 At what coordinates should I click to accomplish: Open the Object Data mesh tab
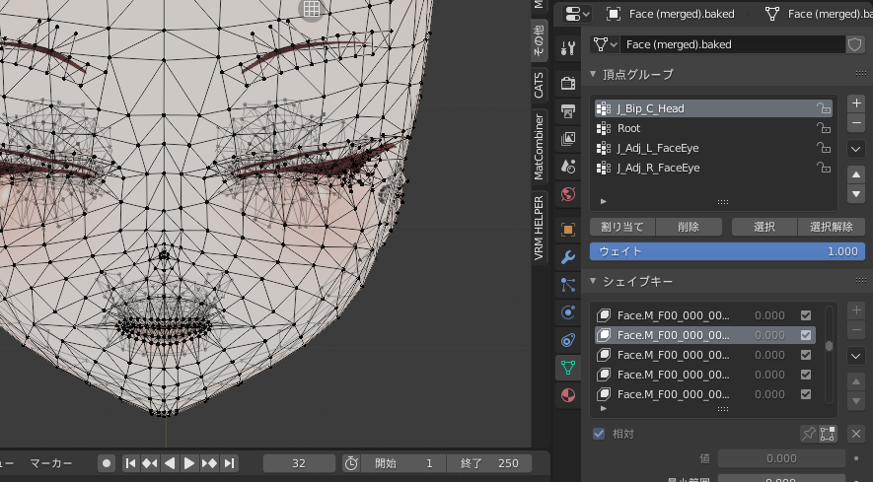pos(568,368)
